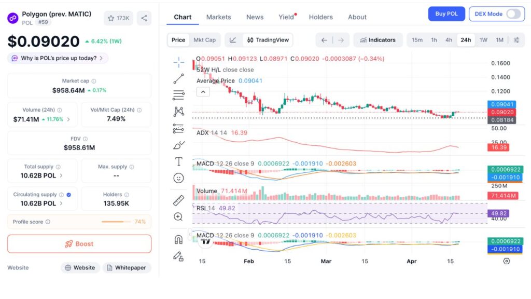Collapse the chart legend with the chevron
The width and height of the screenshot is (531, 299).
tap(203, 91)
